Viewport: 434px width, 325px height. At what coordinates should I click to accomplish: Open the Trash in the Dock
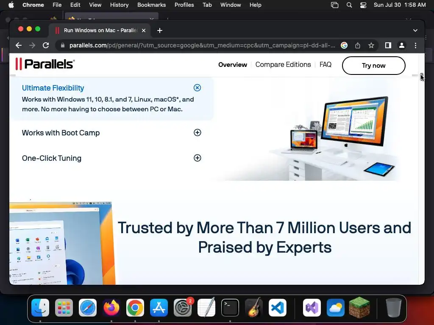click(394, 308)
